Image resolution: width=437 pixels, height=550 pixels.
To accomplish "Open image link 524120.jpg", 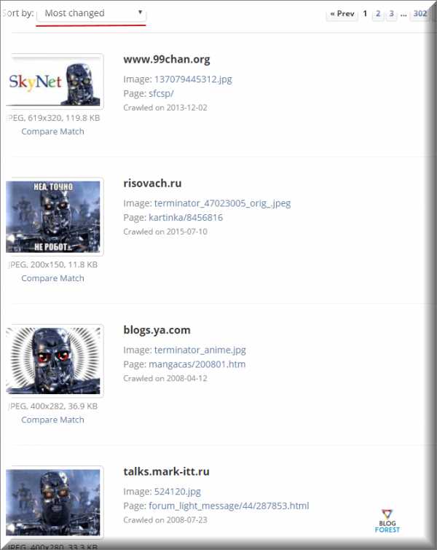I will click(x=178, y=492).
